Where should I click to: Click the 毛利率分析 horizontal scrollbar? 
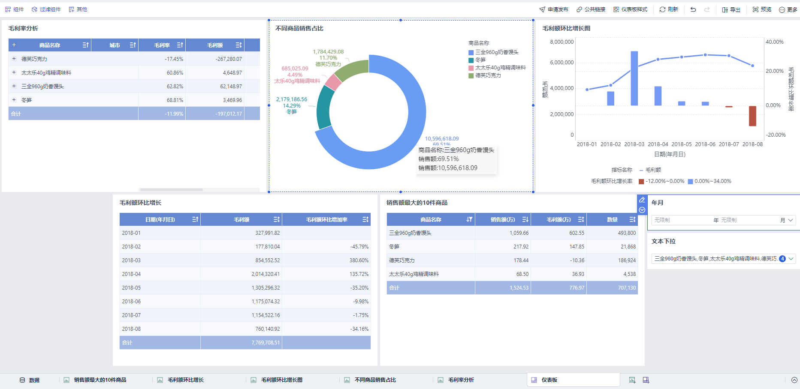pos(171,189)
